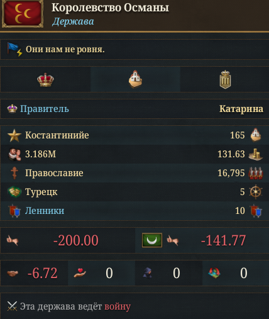Screen dimensions: 269x319
Task: Click the Ottoman red crescent flag
Action: (23, 14)
